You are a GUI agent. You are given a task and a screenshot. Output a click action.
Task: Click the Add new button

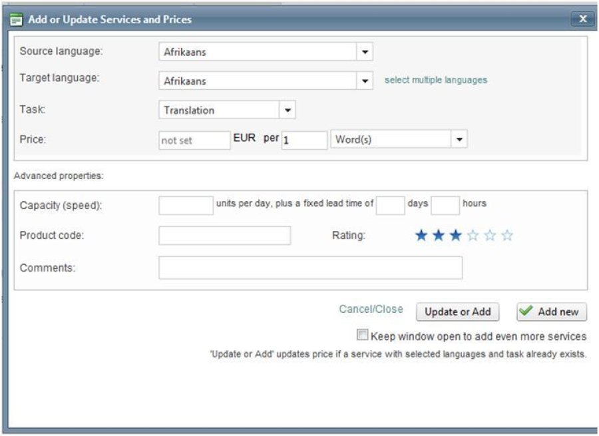pos(551,312)
